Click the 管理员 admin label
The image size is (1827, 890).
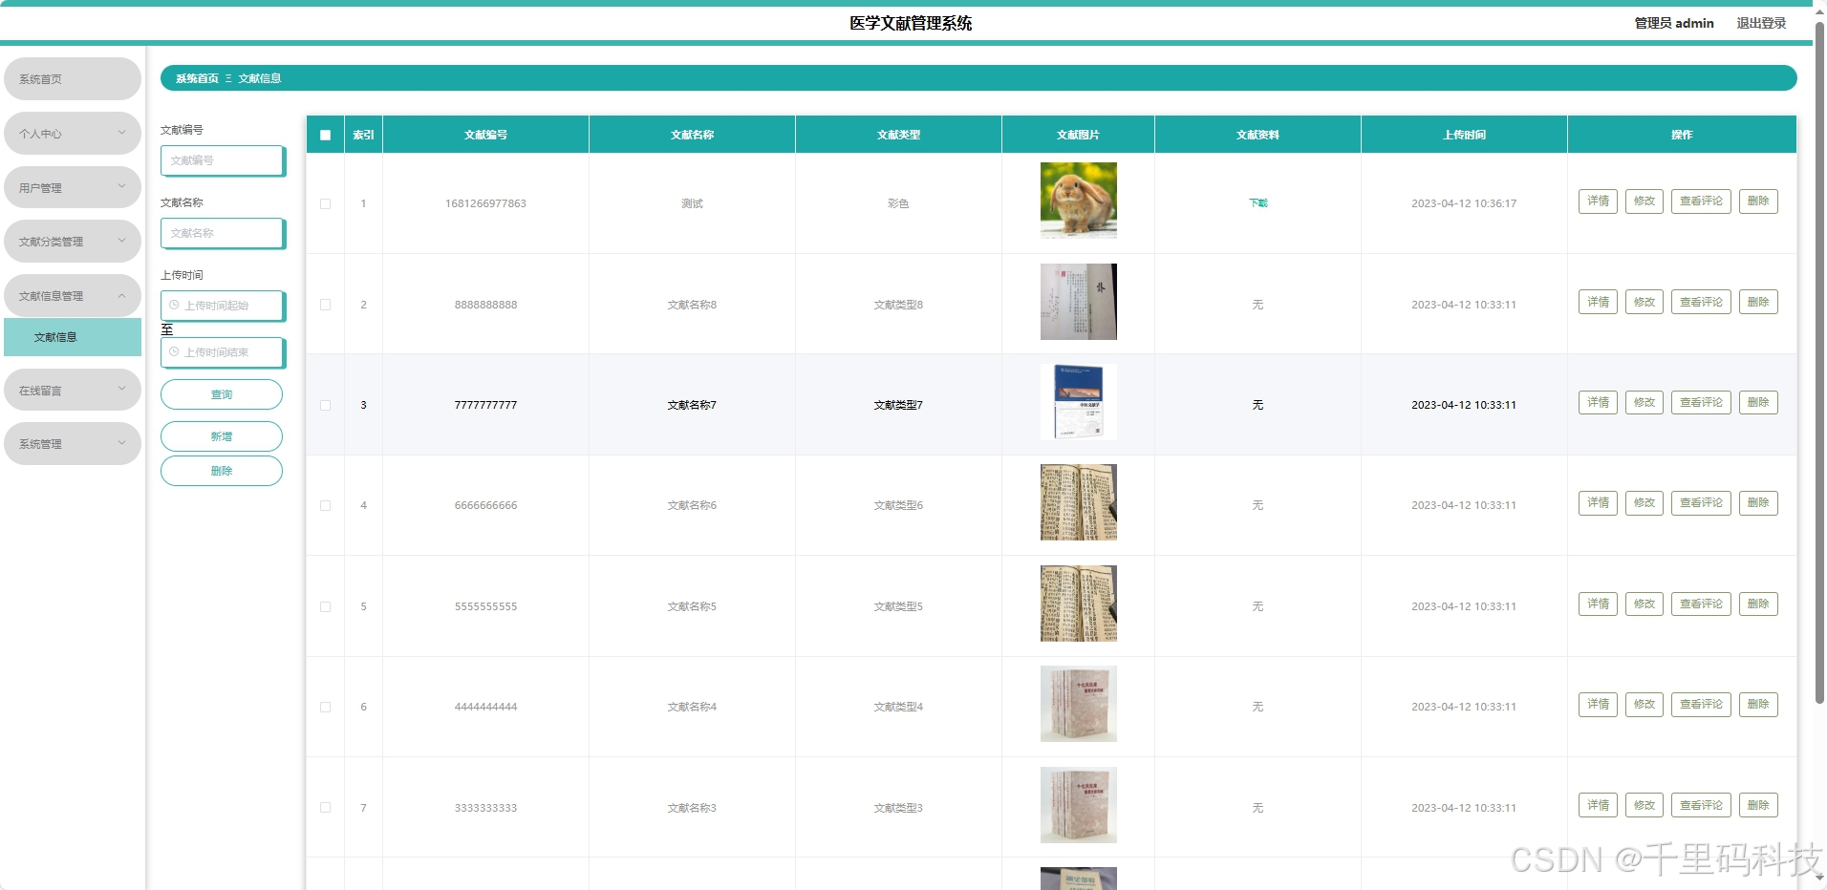click(1674, 23)
